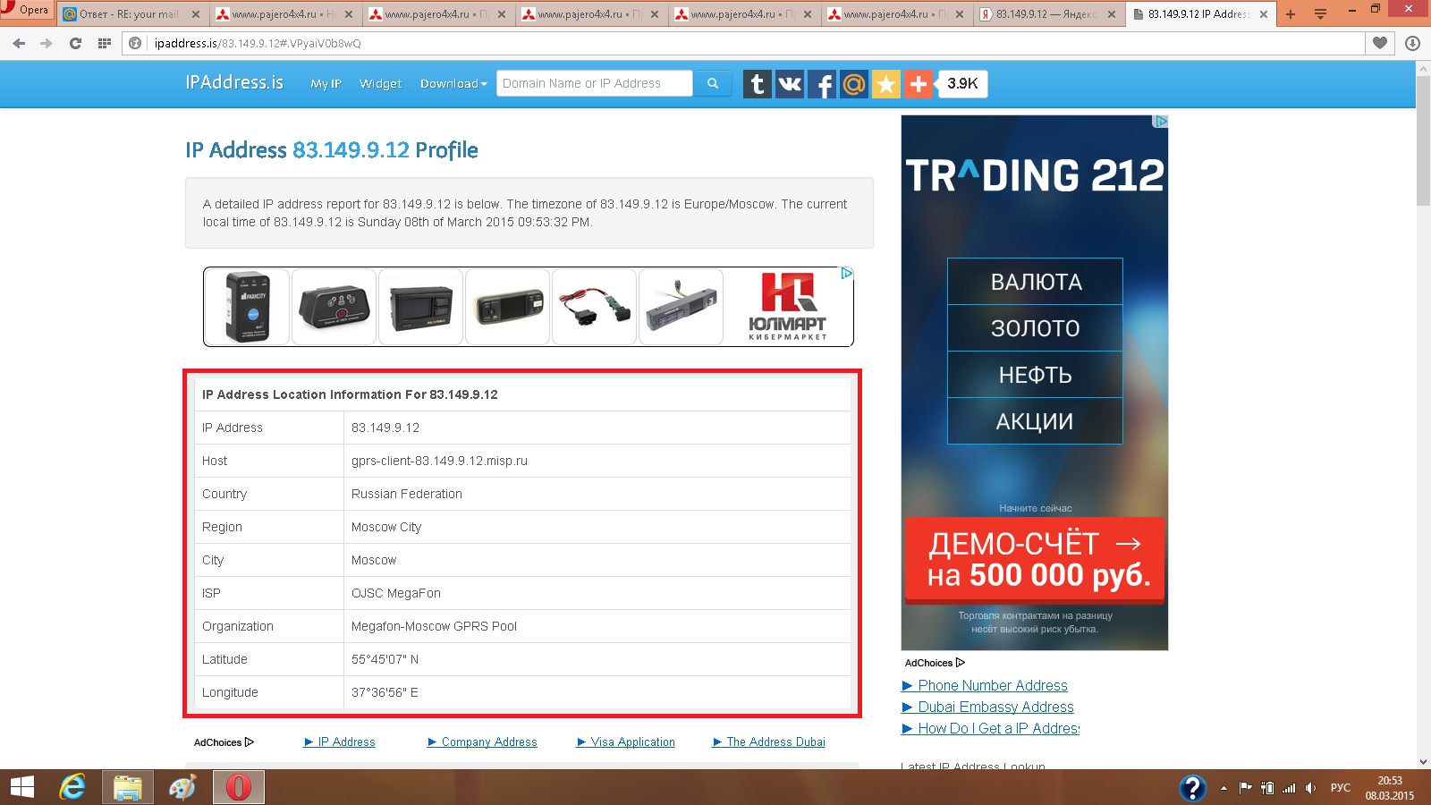
Task: Select 'ВАЛЮТА' in the Trading 212 ad
Action: (x=1035, y=282)
